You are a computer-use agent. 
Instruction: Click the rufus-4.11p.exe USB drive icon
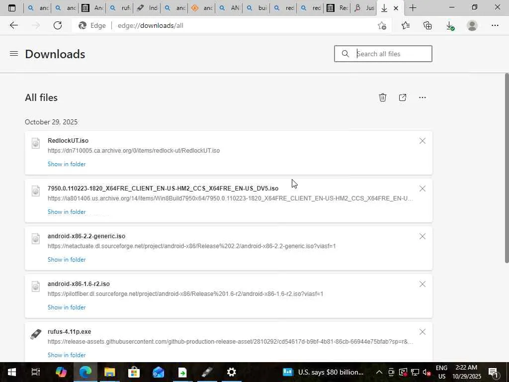(x=36, y=334)
